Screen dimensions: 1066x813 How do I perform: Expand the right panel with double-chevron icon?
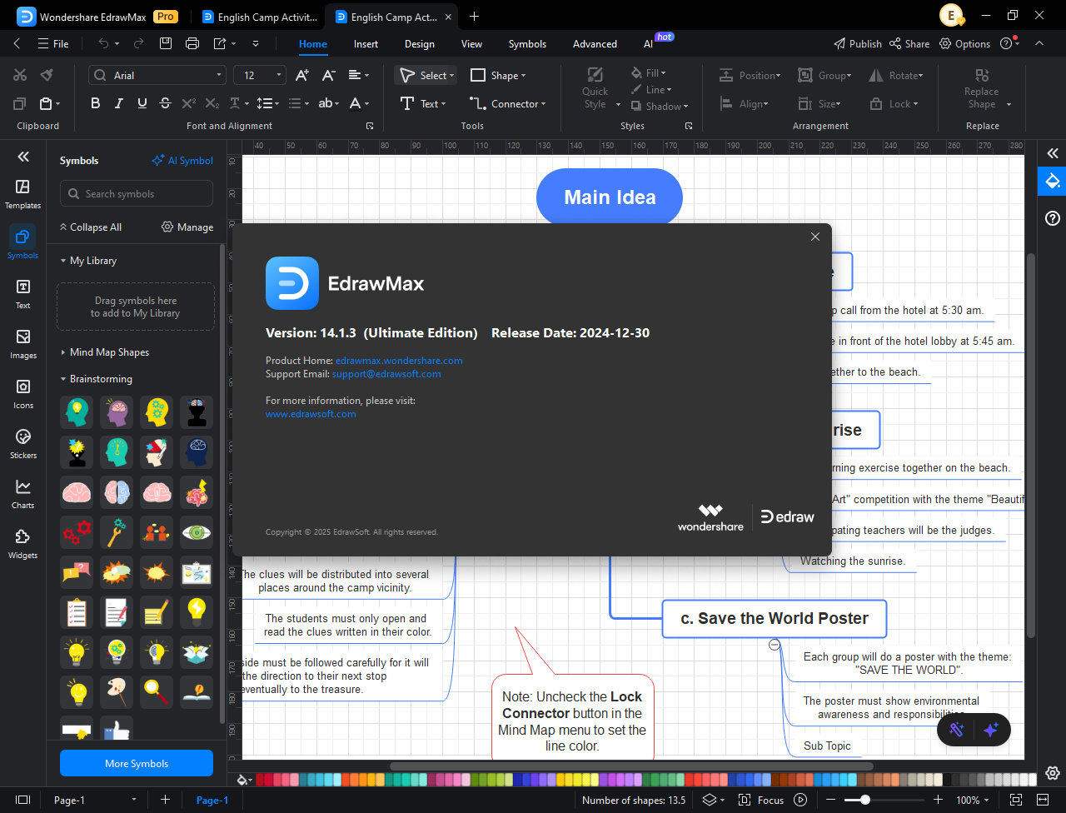pyautogui.click(x=1053, y=153)
